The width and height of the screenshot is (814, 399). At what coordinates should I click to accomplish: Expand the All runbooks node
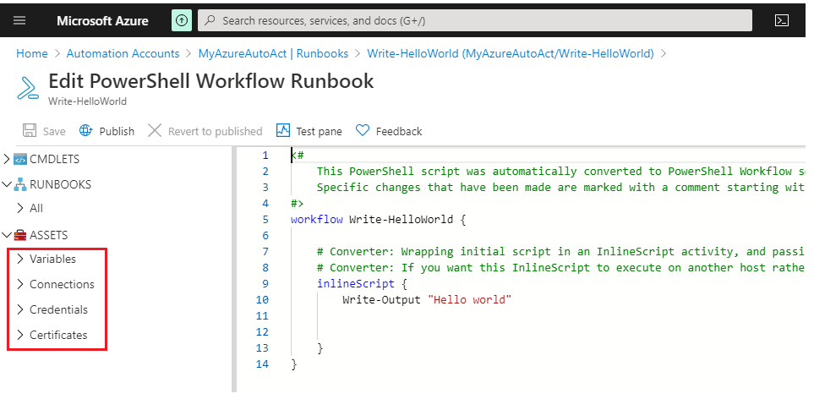pos(20,208)
